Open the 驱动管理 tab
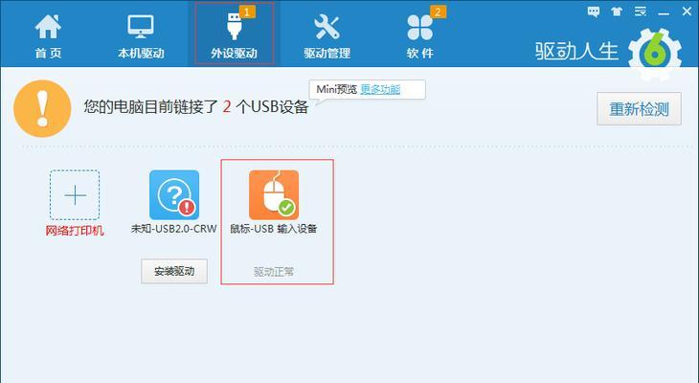The height and width of the screenshot is (383, 699). pyautogui.click(x=327, y=35)
